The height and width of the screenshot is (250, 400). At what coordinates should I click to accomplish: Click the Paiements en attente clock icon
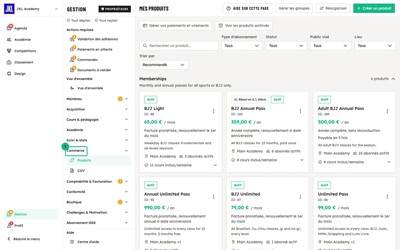pyautogui.click(x=72, y=49)
